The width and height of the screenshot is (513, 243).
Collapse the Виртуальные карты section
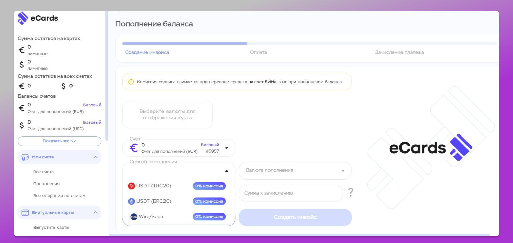tap(95, 213)
